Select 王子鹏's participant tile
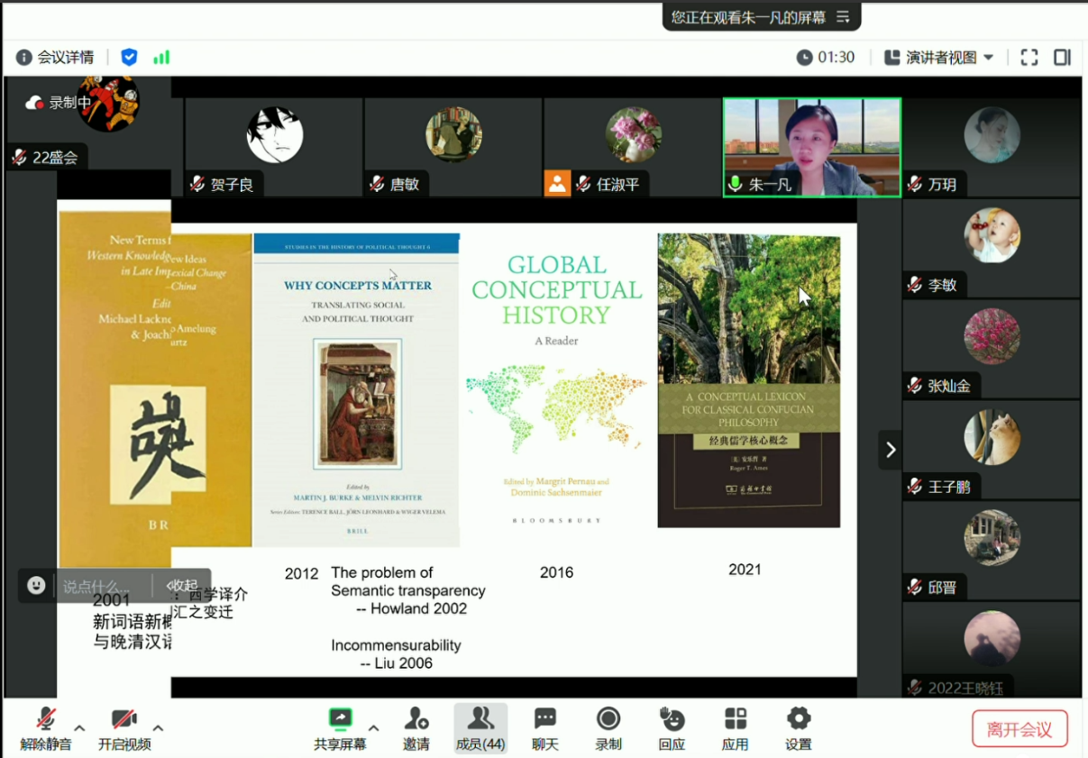 [x=992, y=450]
